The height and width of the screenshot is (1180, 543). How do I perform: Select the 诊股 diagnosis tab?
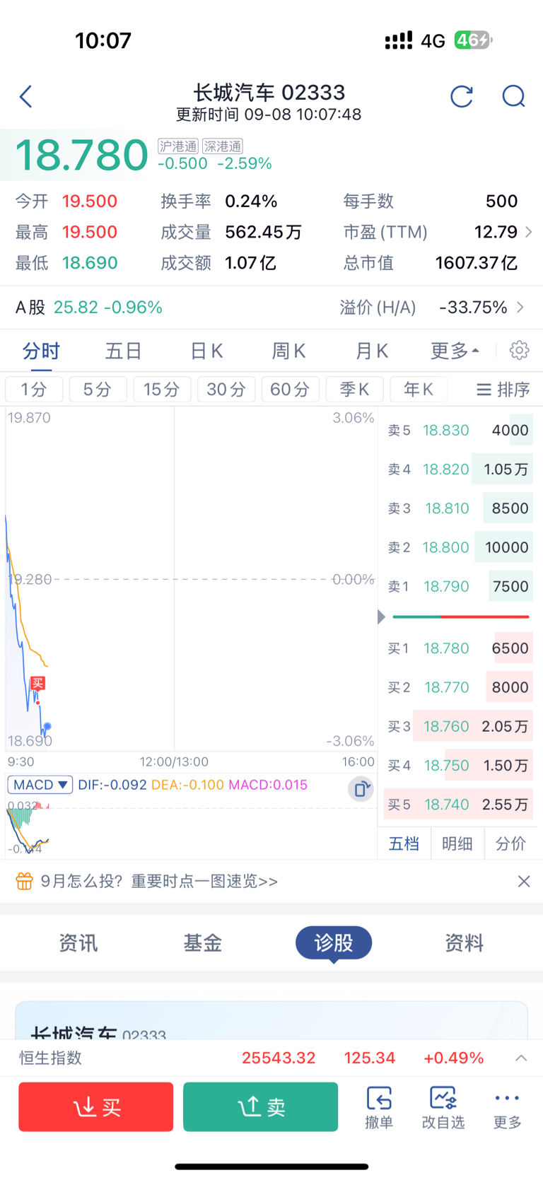(x=334, y=943)
